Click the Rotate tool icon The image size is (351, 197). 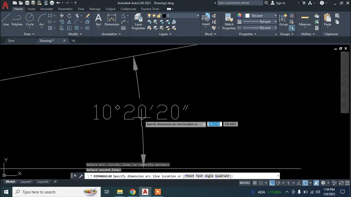pyautogui.click(x=69, y=16)
